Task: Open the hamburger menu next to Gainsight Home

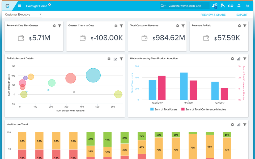Action: [x=19, y=5]
